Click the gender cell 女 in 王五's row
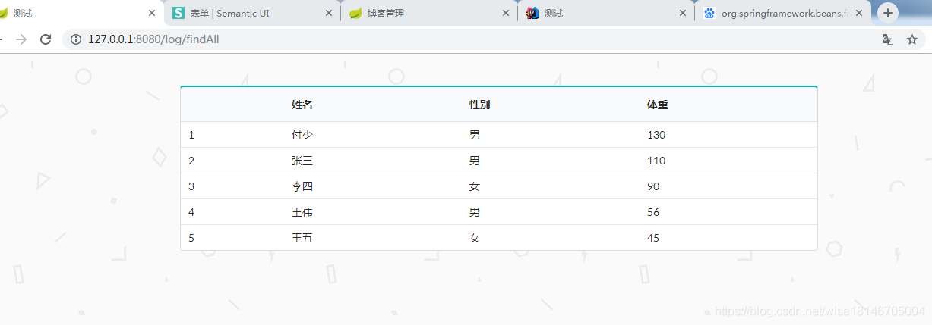 (x=475, y=238)
